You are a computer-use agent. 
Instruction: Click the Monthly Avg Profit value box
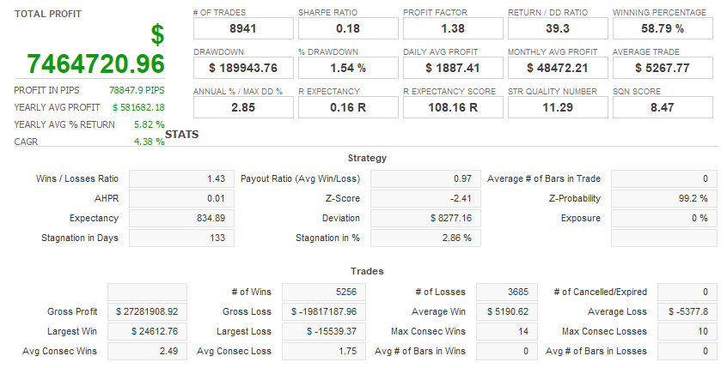coord(557,68)
